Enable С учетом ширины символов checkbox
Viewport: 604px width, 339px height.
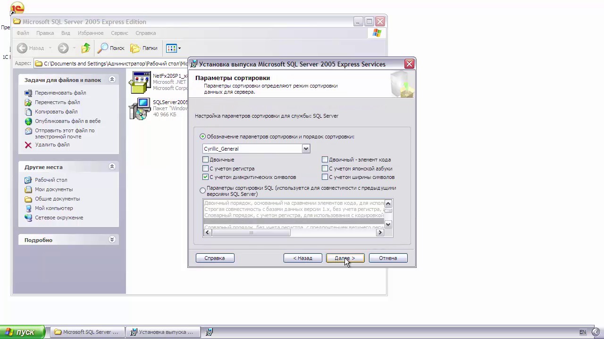click(x=325, y=177)
